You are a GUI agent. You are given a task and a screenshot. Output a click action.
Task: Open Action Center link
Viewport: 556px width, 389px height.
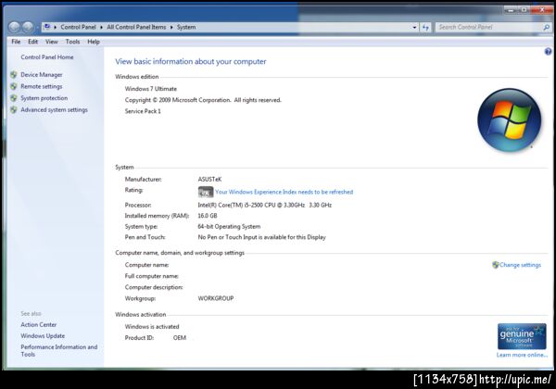pyautogui.click(x=39, y=324)
